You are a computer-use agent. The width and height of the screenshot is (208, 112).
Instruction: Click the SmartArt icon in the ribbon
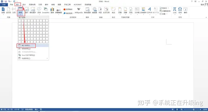tap(46, 10)
